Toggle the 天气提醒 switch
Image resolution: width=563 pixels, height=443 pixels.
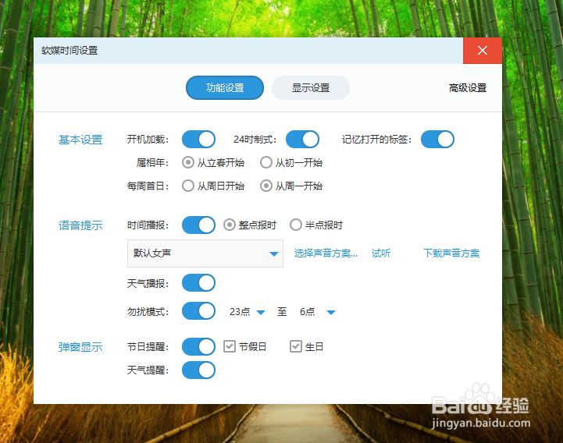(198, 370)
